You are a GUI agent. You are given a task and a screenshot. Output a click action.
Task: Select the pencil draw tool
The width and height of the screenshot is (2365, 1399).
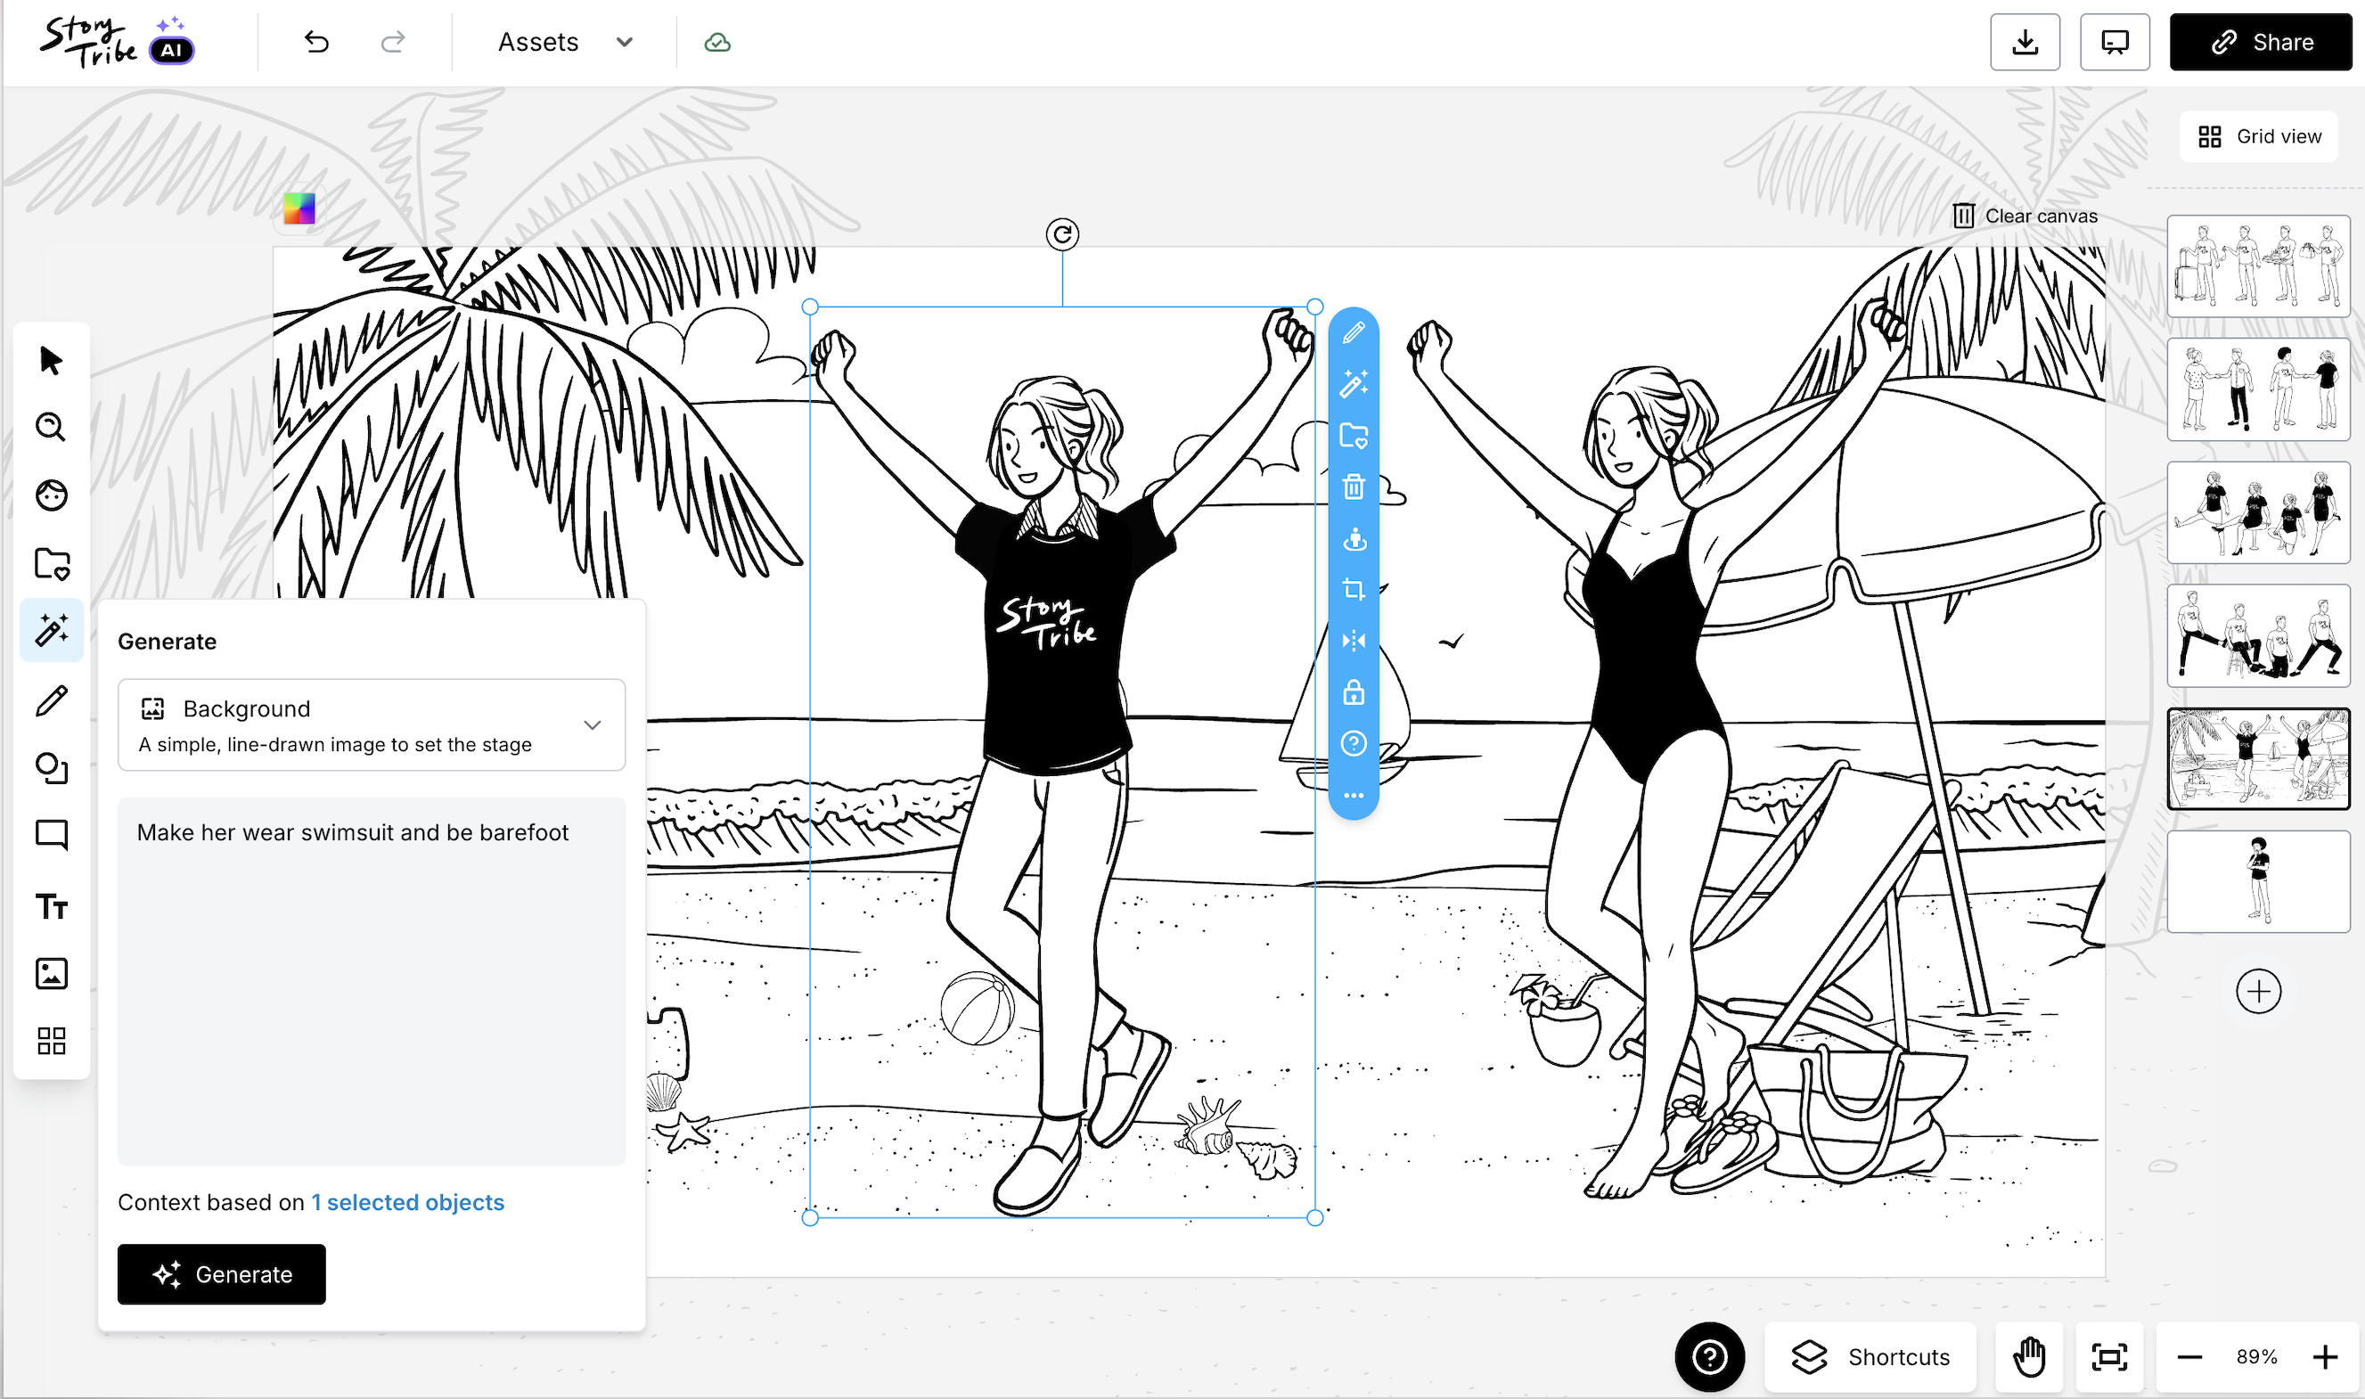pyautogui.click(x=51, y=700)
